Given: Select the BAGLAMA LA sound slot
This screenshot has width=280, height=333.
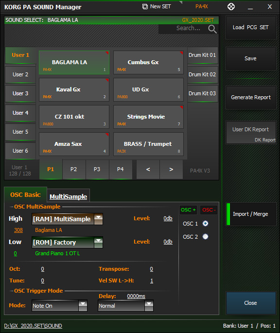Looking at the screenshot, I should pos(74,62).
